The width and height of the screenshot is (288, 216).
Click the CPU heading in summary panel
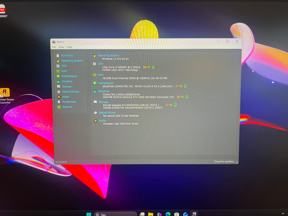pyautogui.click(x=100, y=64)
